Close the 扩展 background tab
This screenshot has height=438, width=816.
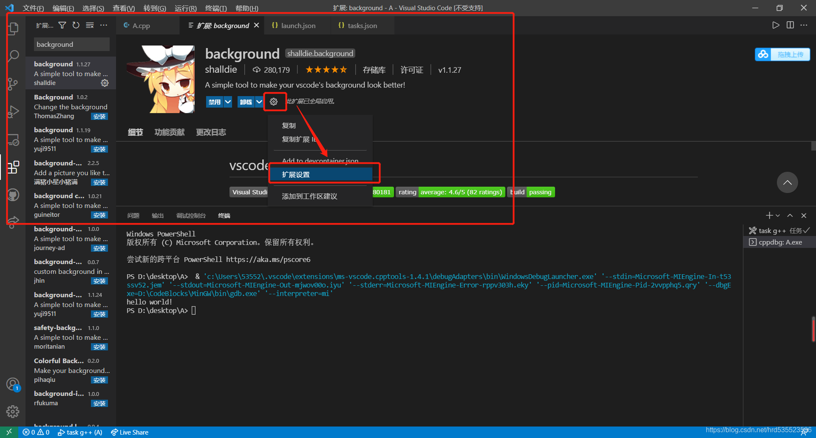click(256, 26)
